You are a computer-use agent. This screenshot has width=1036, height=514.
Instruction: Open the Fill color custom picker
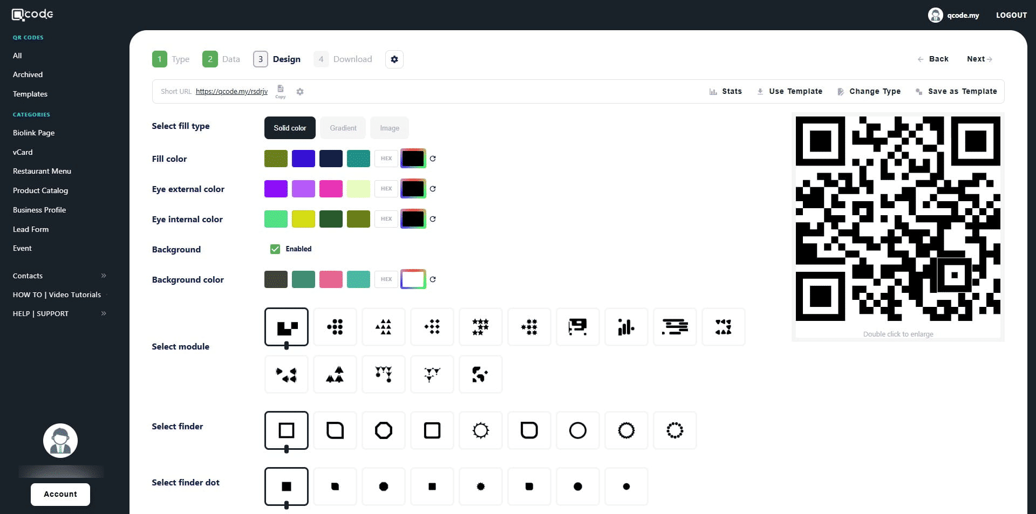click(x=413, y=159)
